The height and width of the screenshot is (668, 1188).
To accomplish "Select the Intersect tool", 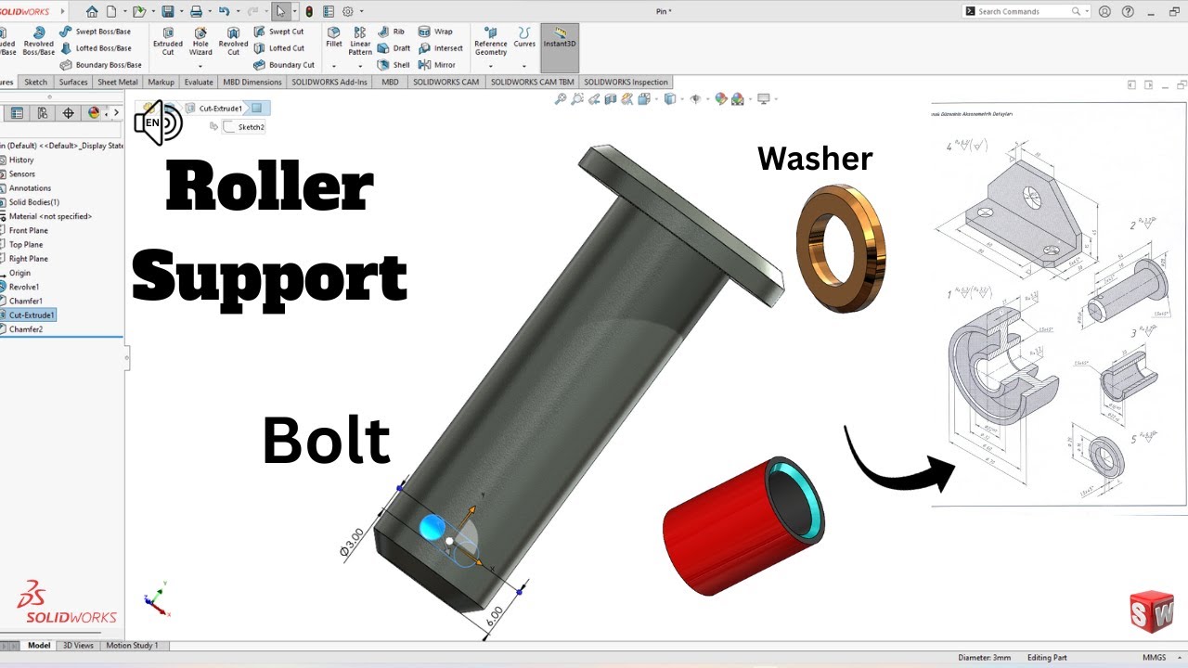I will pos(440,48).
